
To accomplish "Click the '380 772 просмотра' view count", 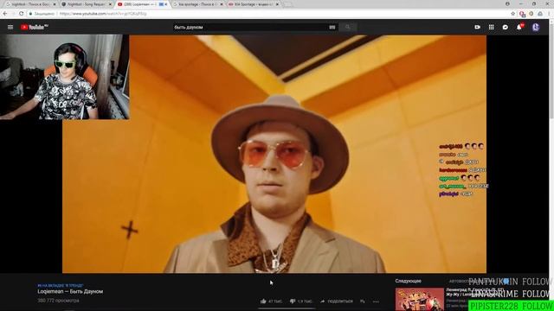I will 58,301.
